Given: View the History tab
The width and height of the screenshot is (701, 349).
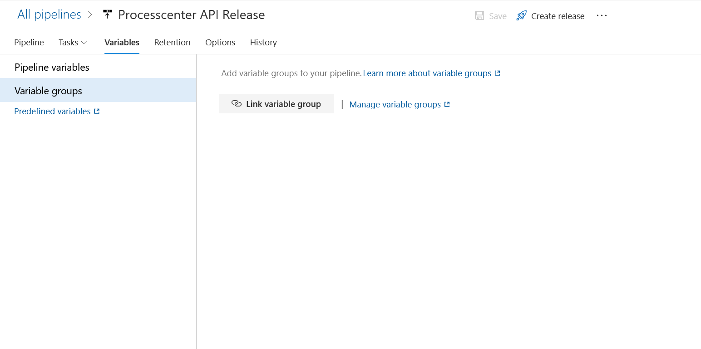Looking at the screenshot, I should click(x=263, y=42).
